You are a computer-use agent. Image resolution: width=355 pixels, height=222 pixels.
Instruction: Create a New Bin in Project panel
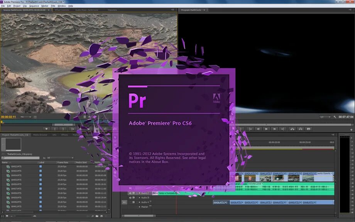97,216
